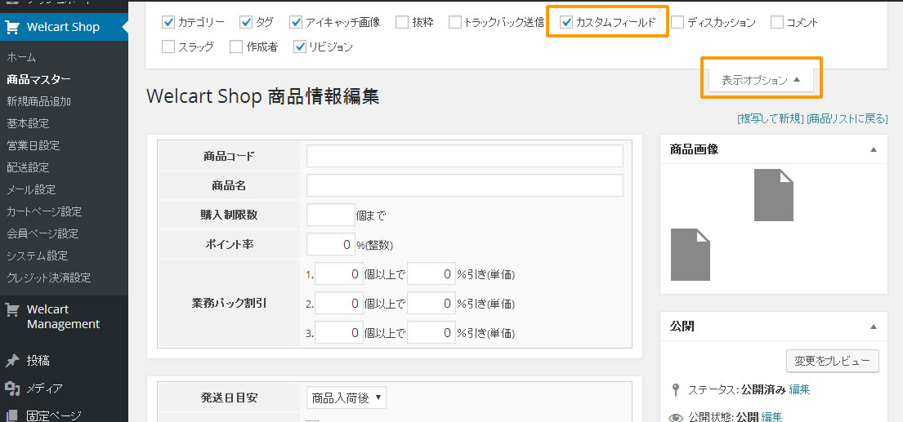
Task: Open ホーム in the Welcart Shop submenu
Action: pyautogui.click(x=21, y=57)
